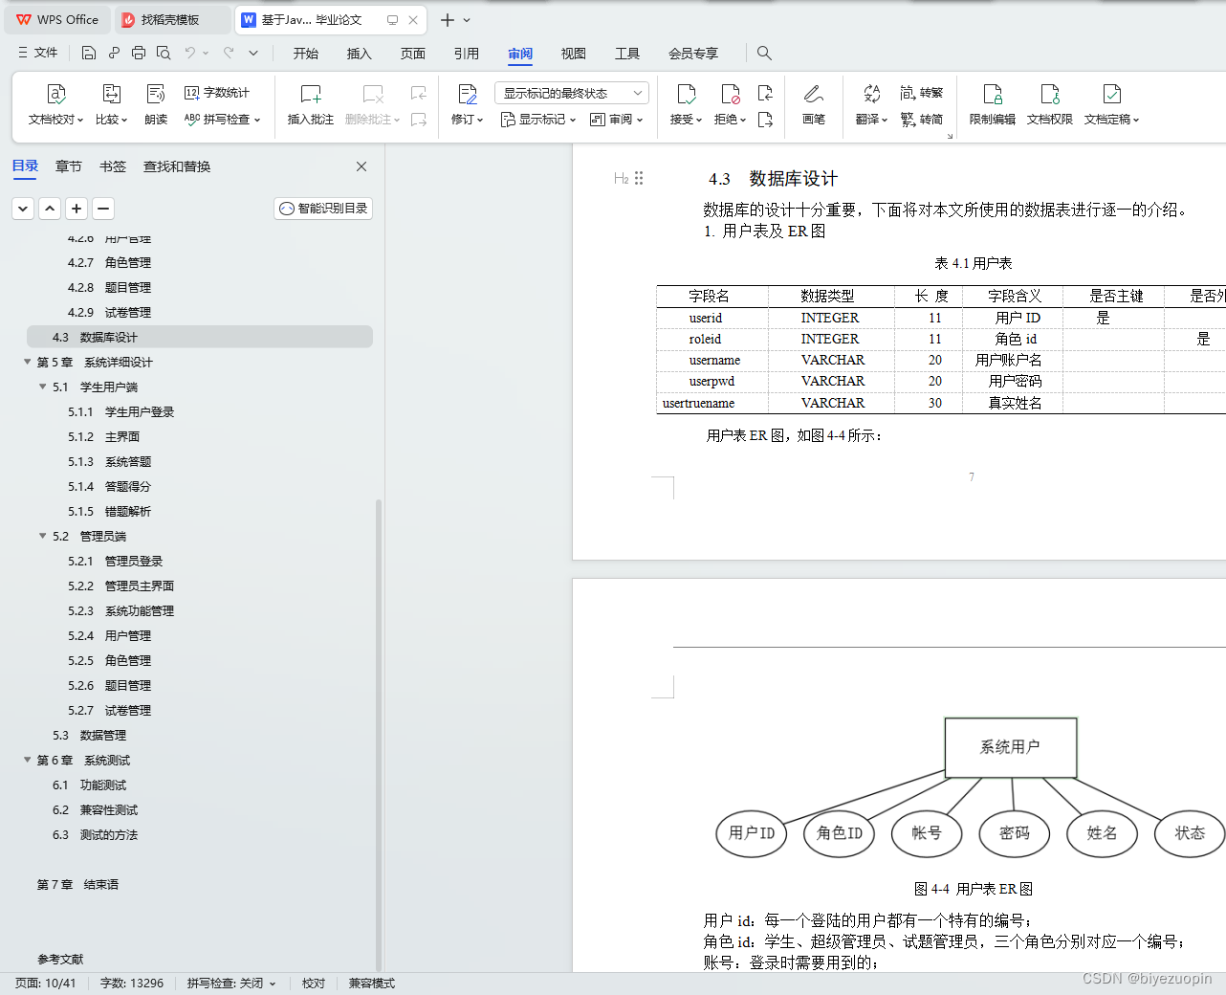
Task: Switch to the 开始 ribbon tab
Action: 306,54
